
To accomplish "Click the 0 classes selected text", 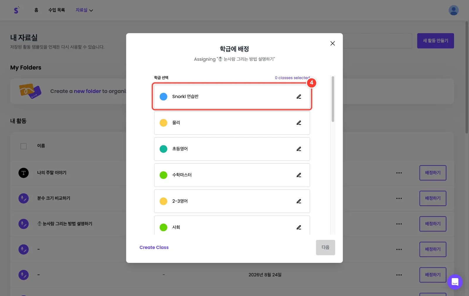I will (292, 78).
